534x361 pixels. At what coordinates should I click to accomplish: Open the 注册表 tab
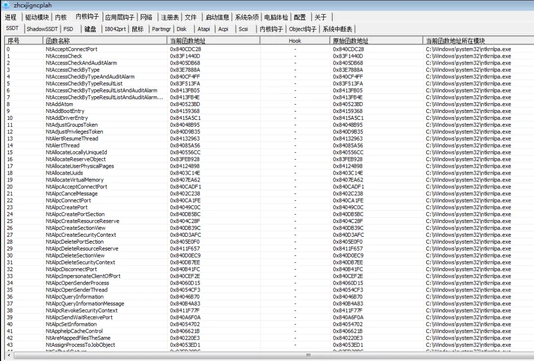pos(170,17)
